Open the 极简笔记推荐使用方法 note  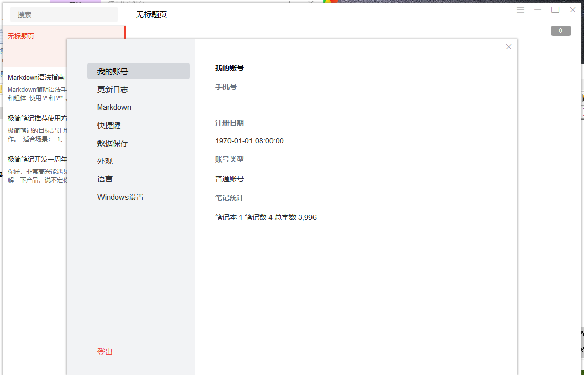pyautogui.click(x=36, y=118)
